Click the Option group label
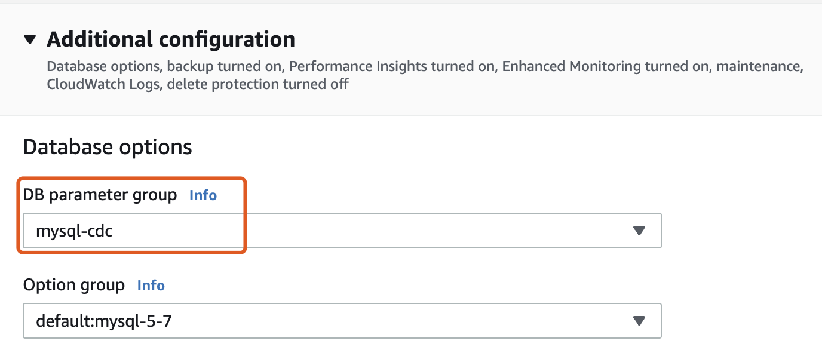Screen dimensions: 822x356 pyautogui.click(x=74, y=286)
